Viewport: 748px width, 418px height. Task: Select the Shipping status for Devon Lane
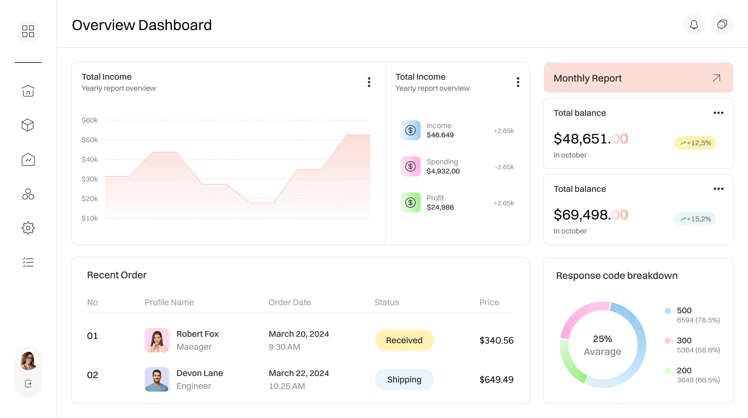click(404, 379)
